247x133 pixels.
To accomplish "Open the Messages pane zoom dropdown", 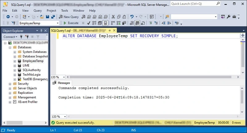I will [65, 117].
